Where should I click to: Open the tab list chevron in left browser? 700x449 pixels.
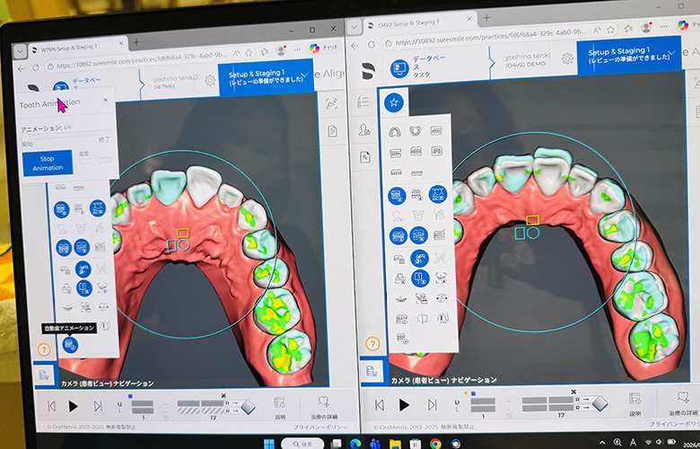coord(21,48)
